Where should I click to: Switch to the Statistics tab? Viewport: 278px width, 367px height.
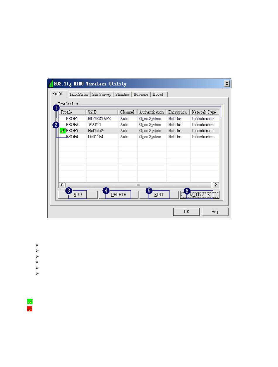pos(122,95)
